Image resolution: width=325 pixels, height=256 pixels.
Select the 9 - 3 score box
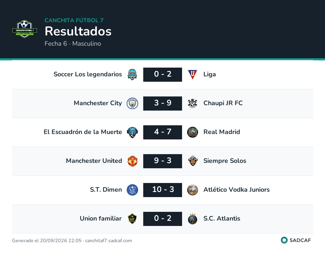point(162,161)
